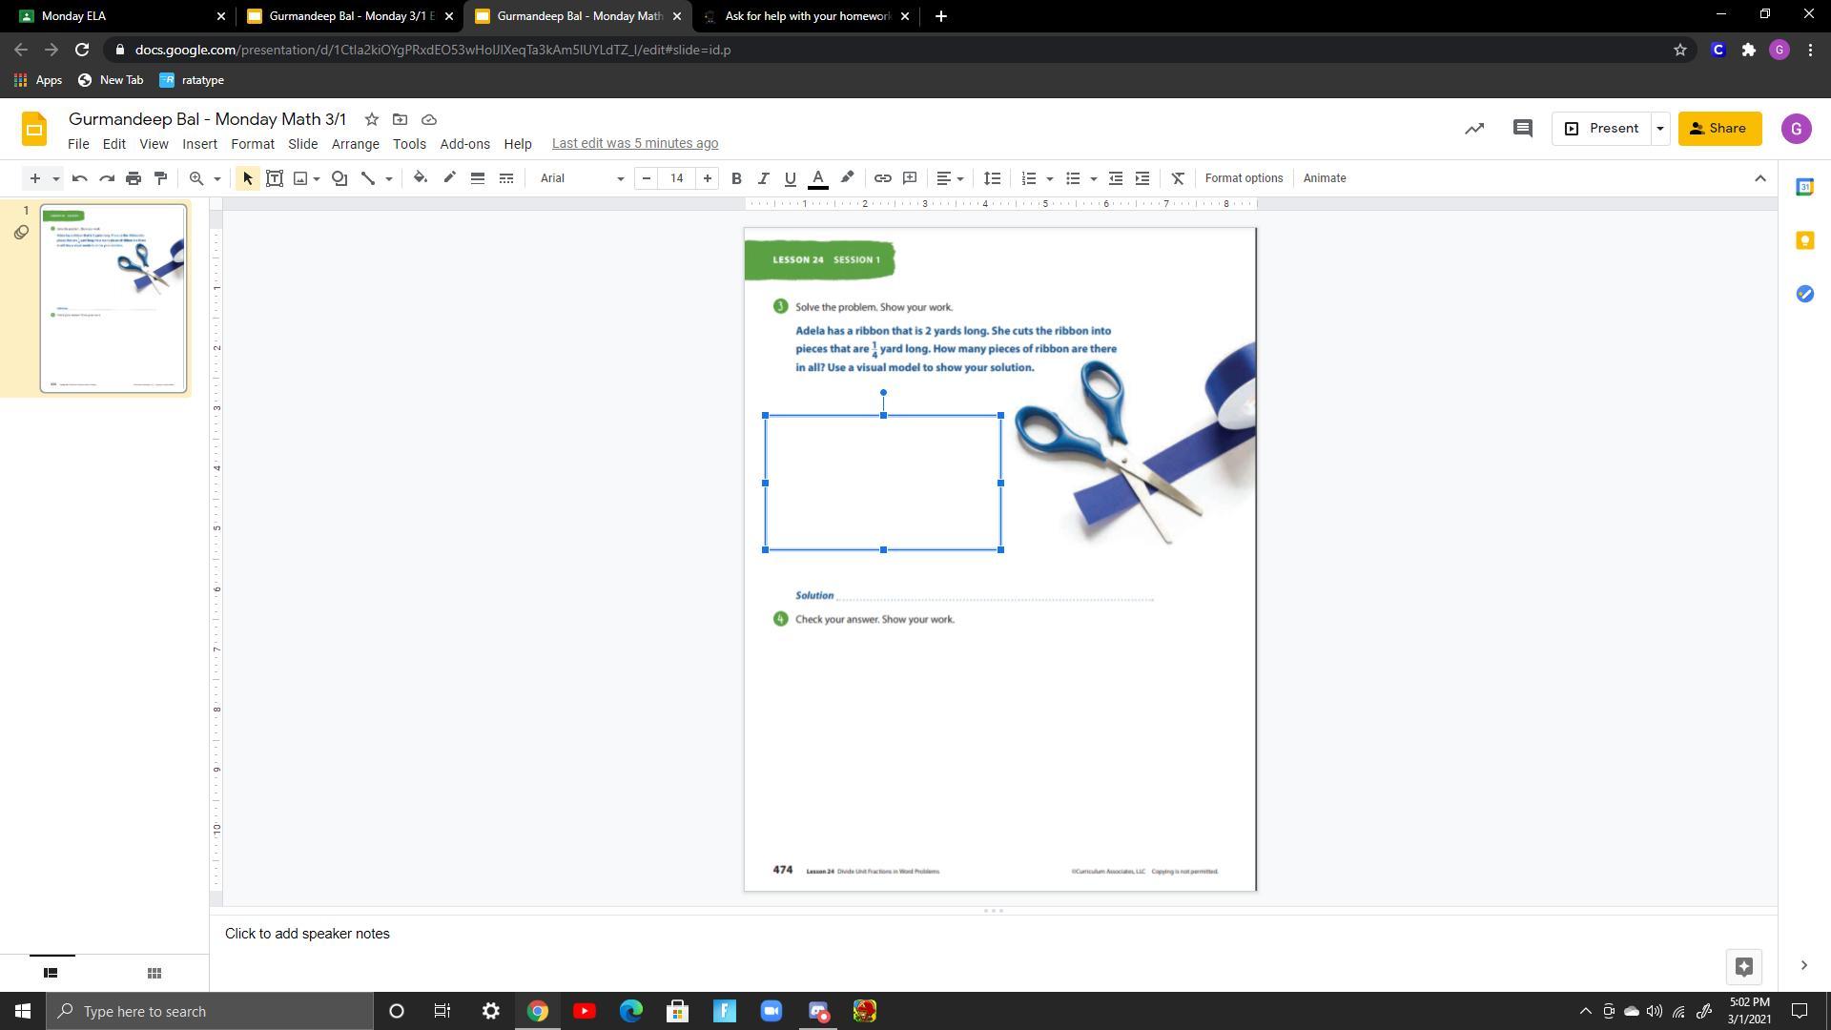Open the comment history icon
Viewport: 1831px width, 1030px height.
point(1522,129)
